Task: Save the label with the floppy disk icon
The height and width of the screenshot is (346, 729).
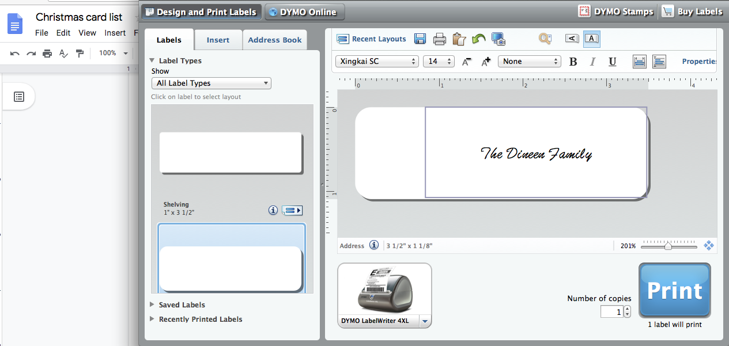Action: point(420,39)
